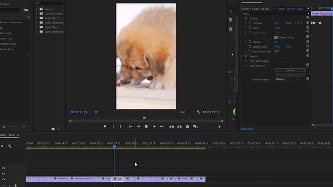Screen dimensions: 333x187
Task: Export frame with the camera icon
Action: pyautogui.click(x=187, y=126)
